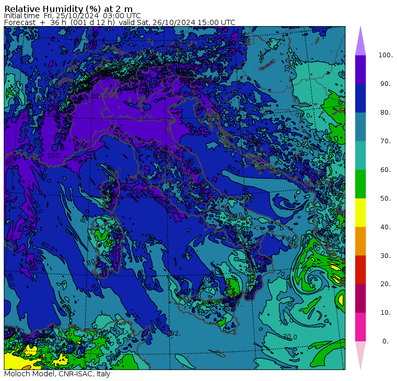Click the light purple top arrow of colorbar
This screenshot has width=397, height=381.
360,43
